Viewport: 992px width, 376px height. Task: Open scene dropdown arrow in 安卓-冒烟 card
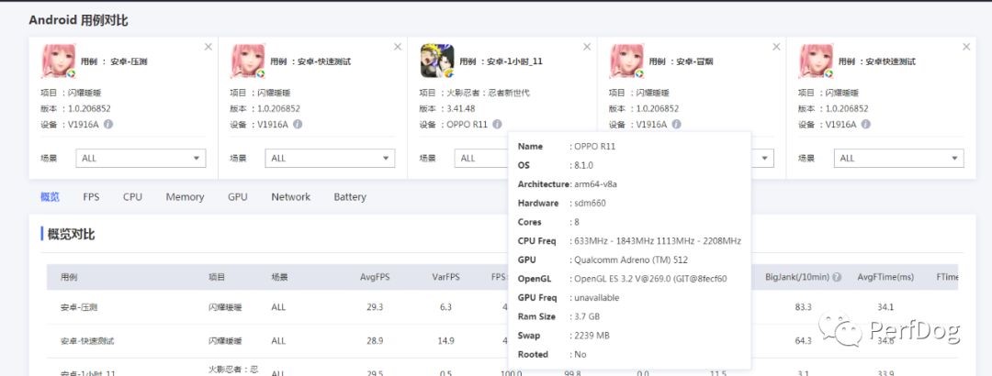[x=765, y=158]
